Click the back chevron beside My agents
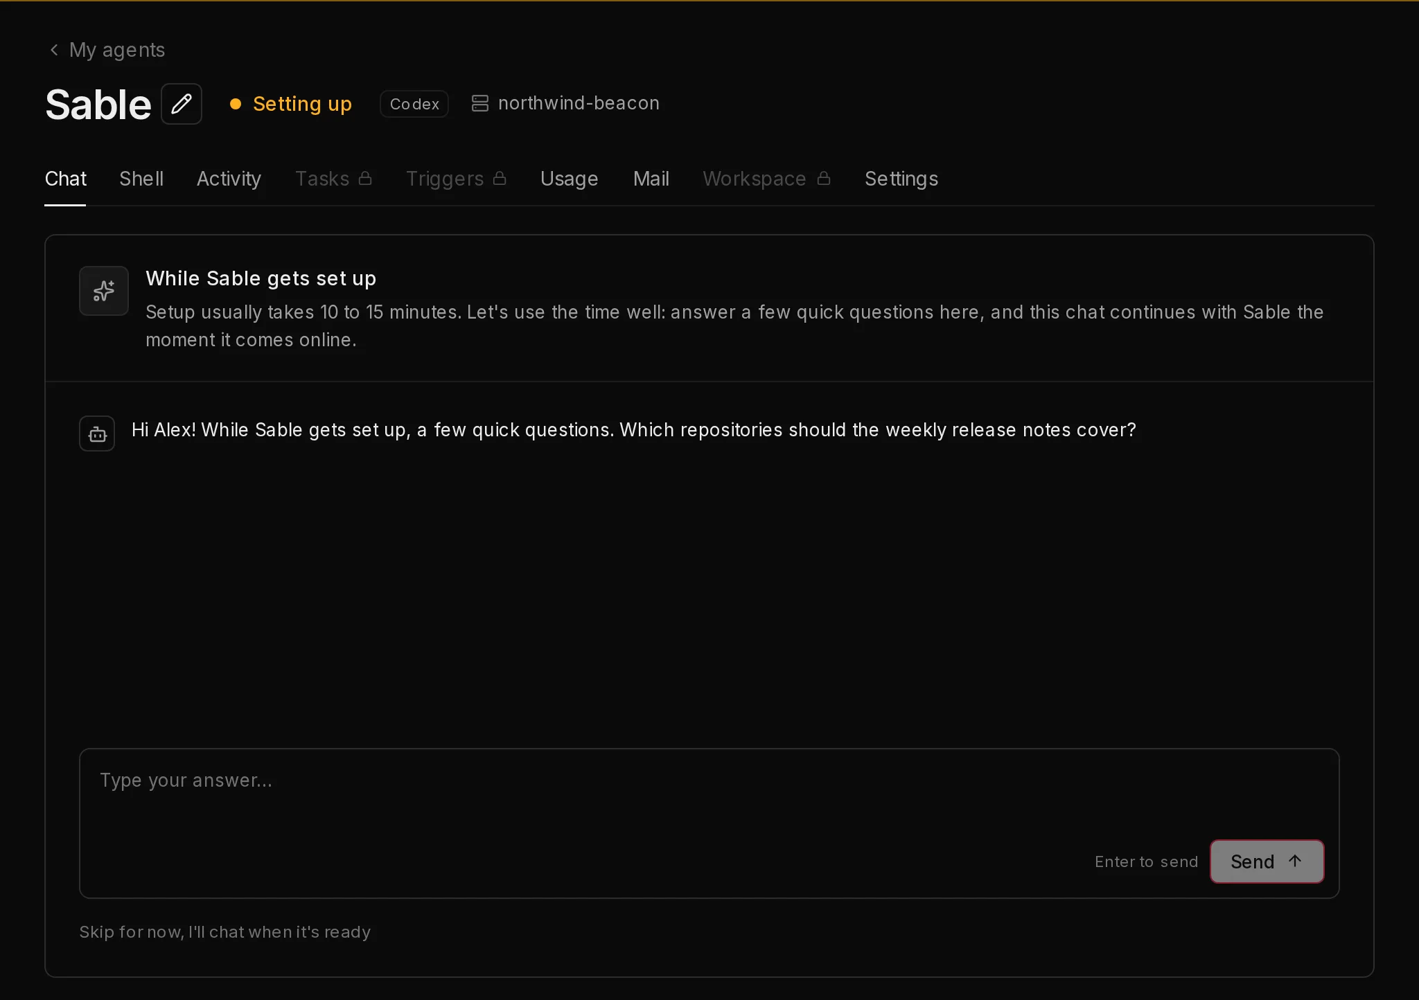 click(x=54, y=50)
